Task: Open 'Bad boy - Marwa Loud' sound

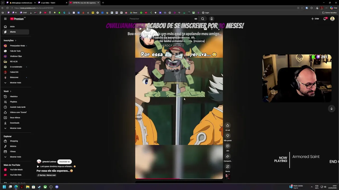Action: (47, 175)
